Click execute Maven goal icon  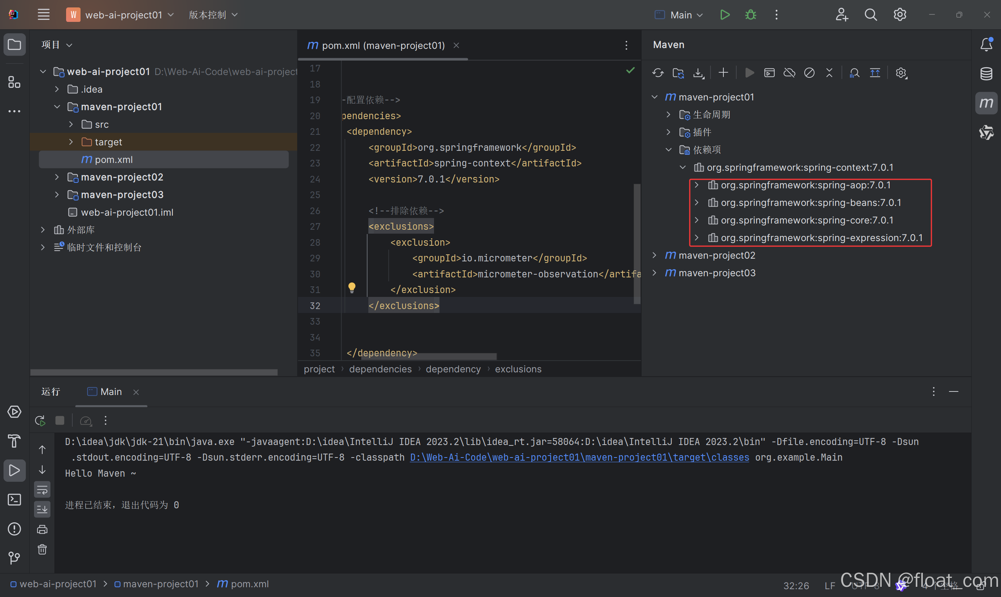point(769,73)
